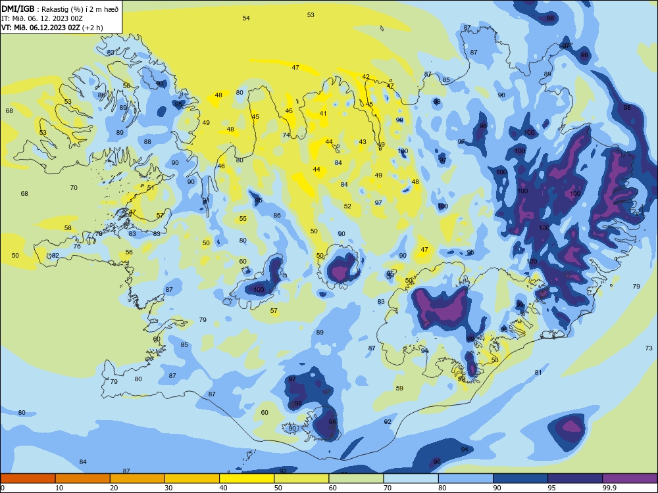Click the title text "DMI/IGB : Rakastig (%)"
The image size is (658, 493).
(x=43, y=9)
